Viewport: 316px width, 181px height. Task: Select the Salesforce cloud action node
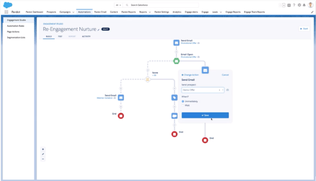(x=174, y=116)
